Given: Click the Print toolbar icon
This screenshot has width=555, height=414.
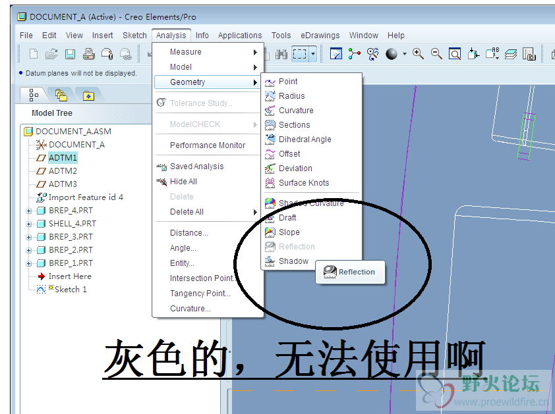Looking at the screenshot, I should [x=88, y=54].
